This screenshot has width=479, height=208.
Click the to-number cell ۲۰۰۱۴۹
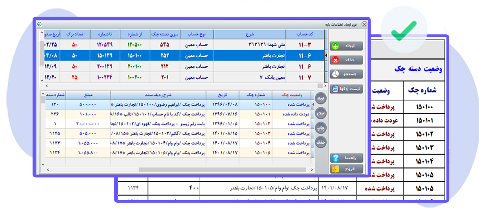pyautogui.click(x=105, y=66)
